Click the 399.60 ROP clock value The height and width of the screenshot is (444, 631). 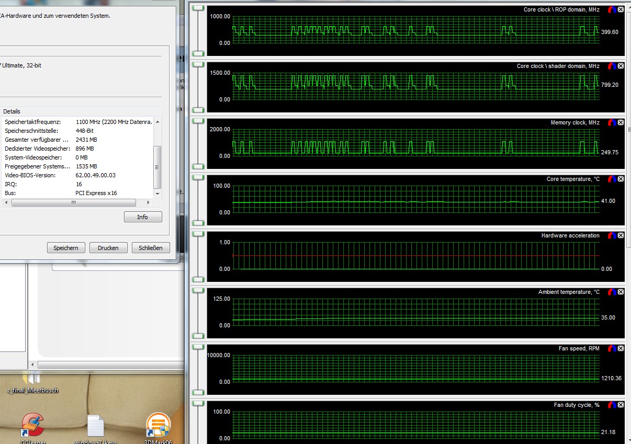point(610,32)
